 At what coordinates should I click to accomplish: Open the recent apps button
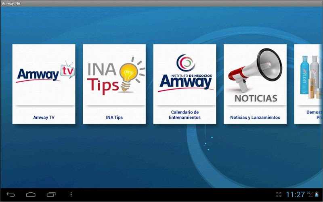[51, 194]
